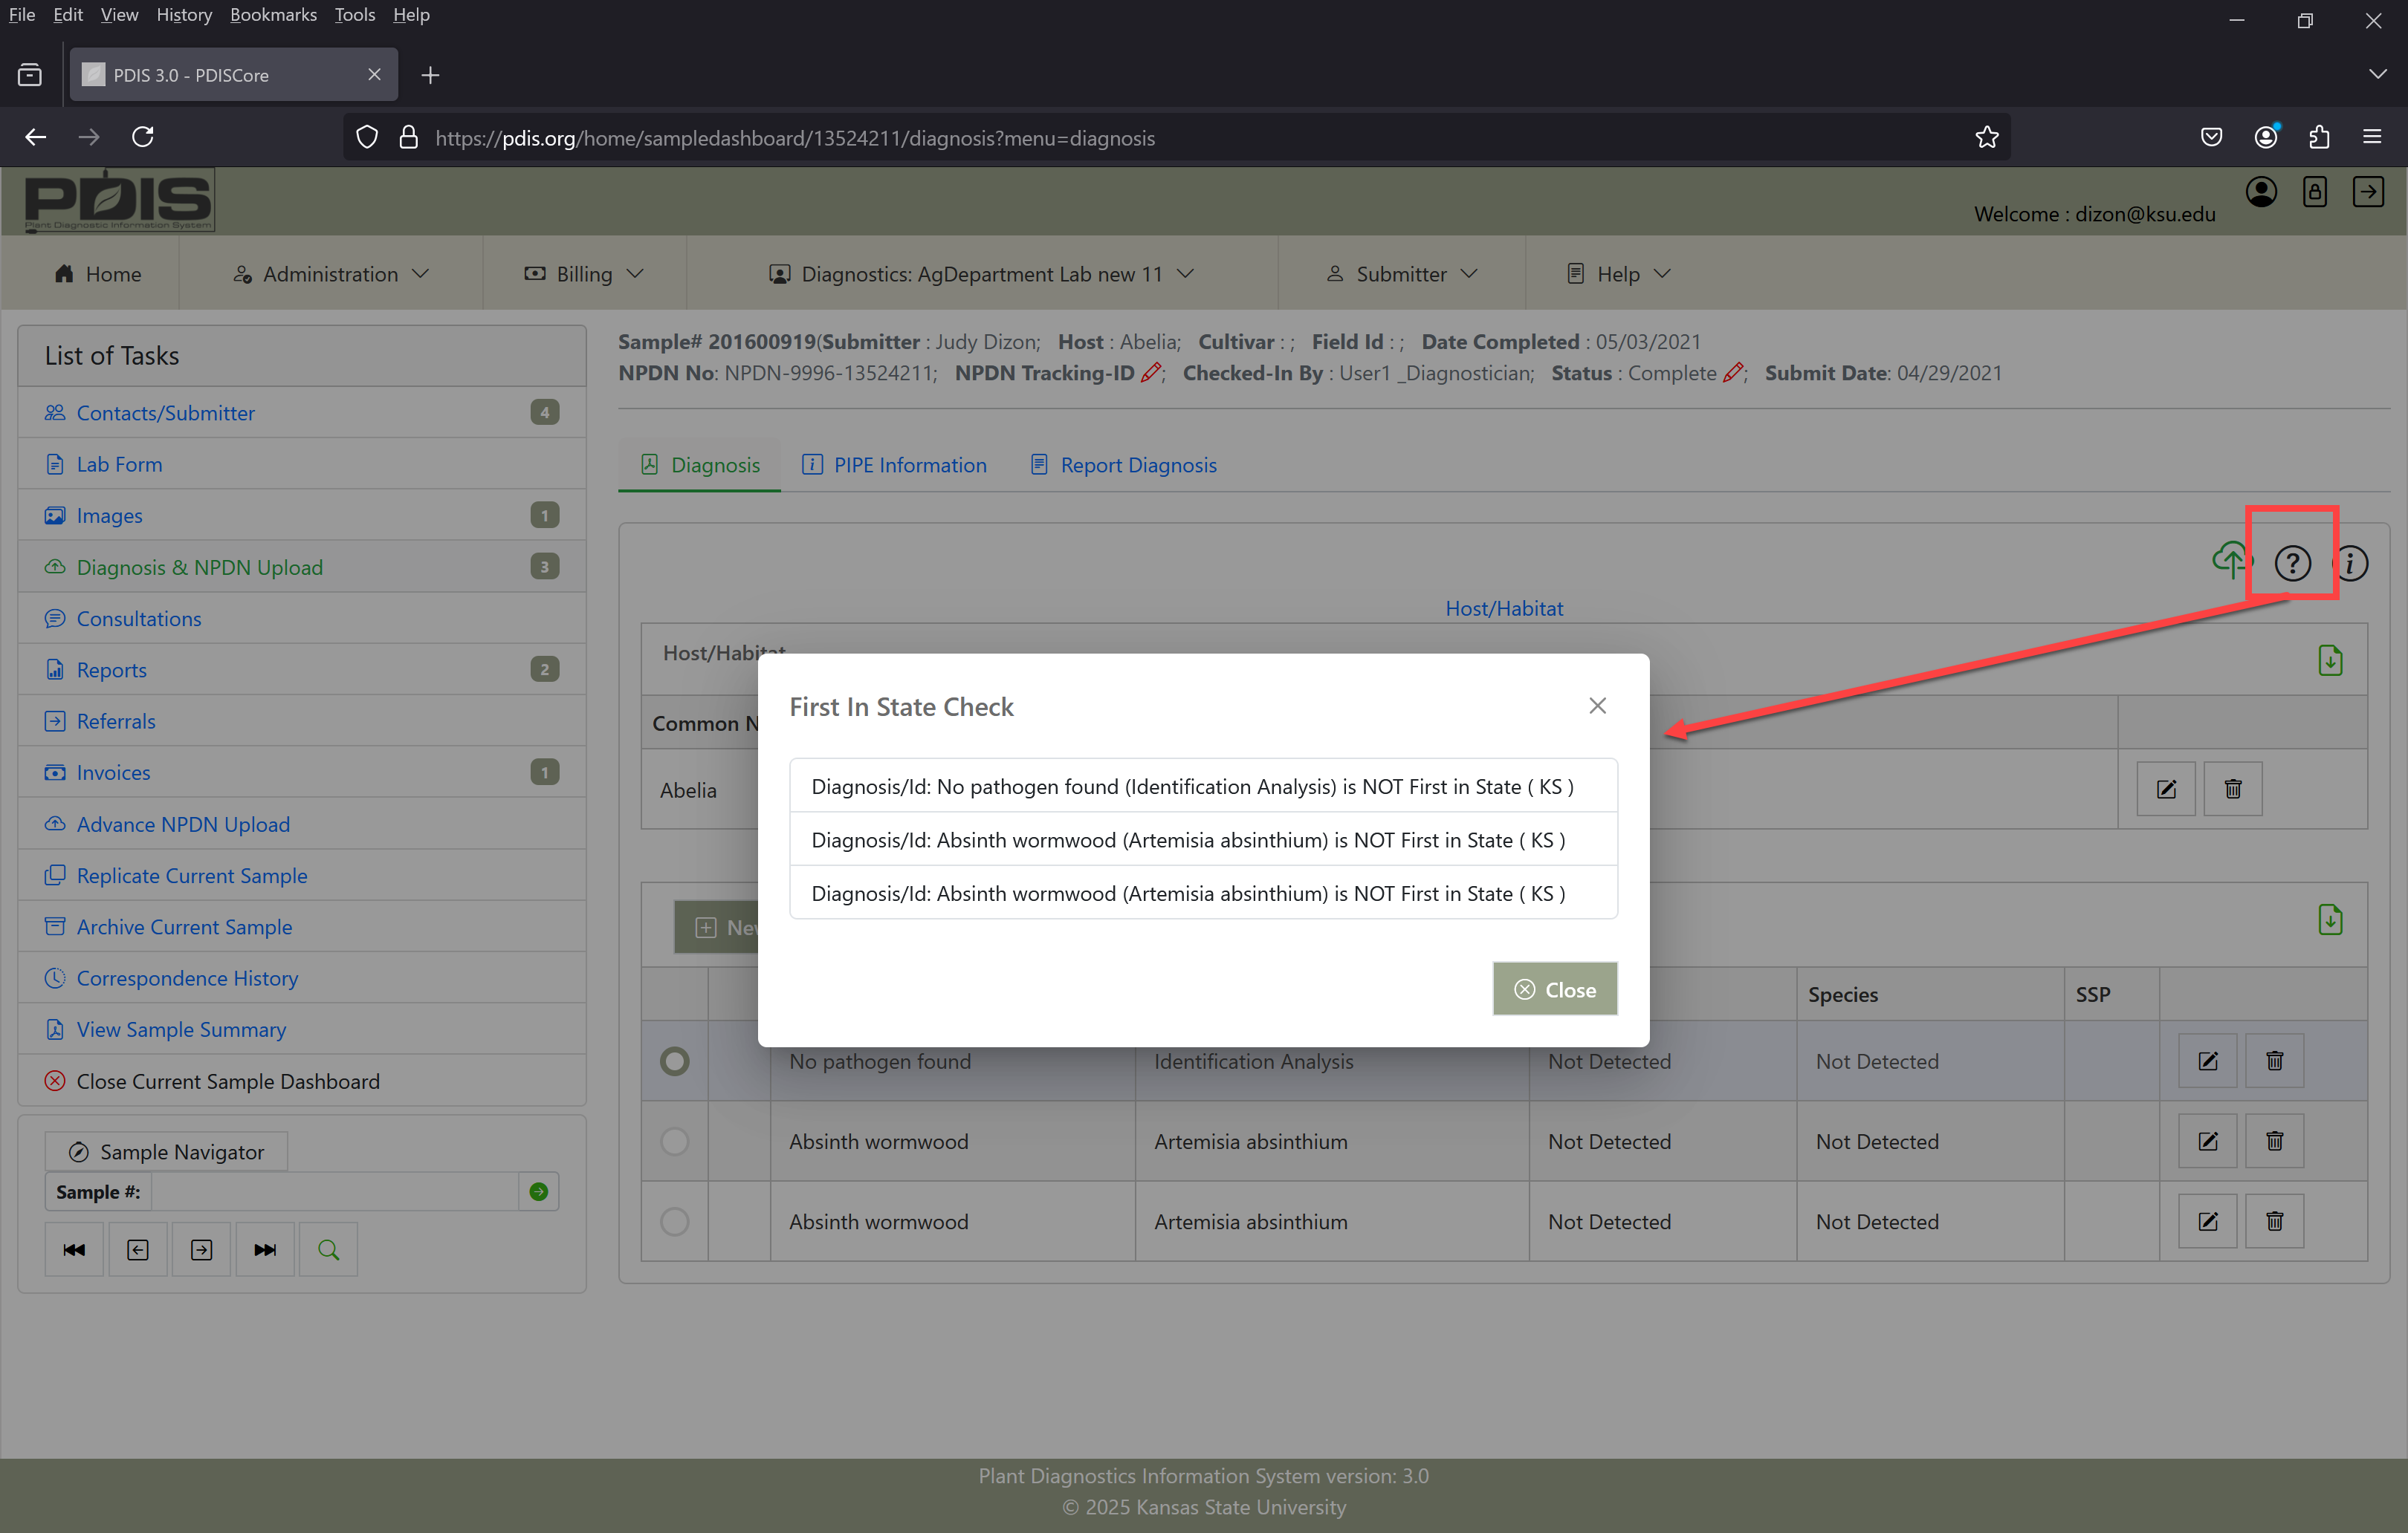2408x1533 pixels.
Task: Delete the Abelia host row
Action: coord(2232,790)
